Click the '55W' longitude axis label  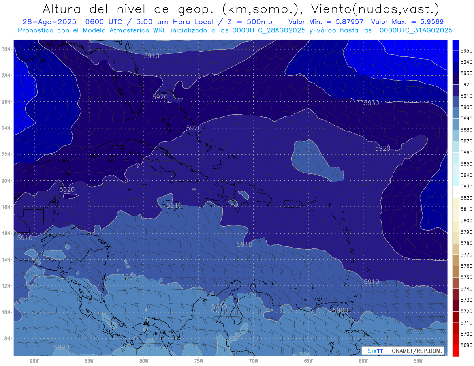(418, 360)
